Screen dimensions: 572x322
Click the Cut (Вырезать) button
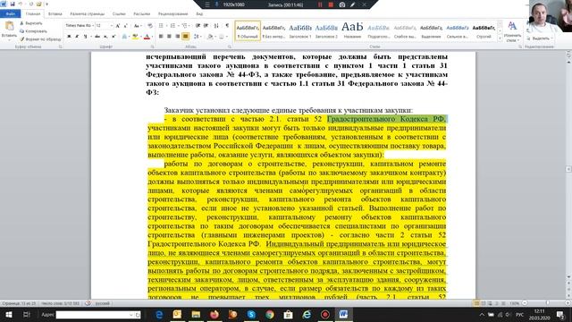(31, 23)
